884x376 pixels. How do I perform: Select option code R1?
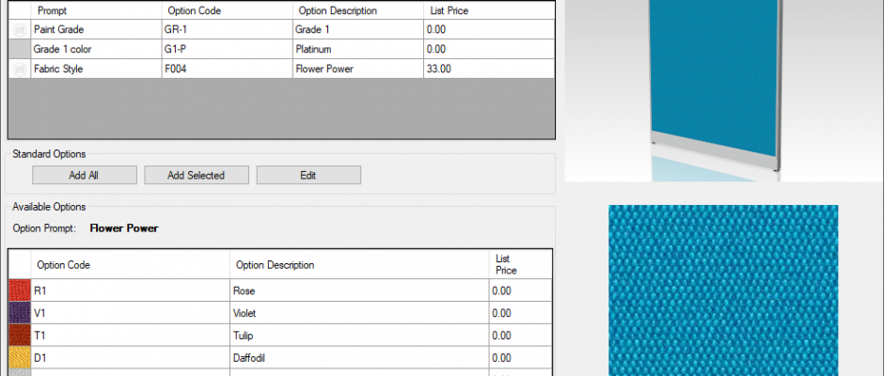click(x=130, y=290)
